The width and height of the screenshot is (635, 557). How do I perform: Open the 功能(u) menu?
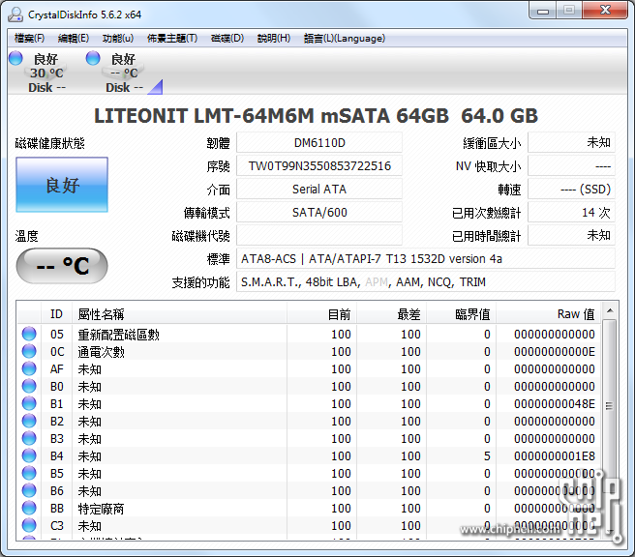click(x=118, y=39)
